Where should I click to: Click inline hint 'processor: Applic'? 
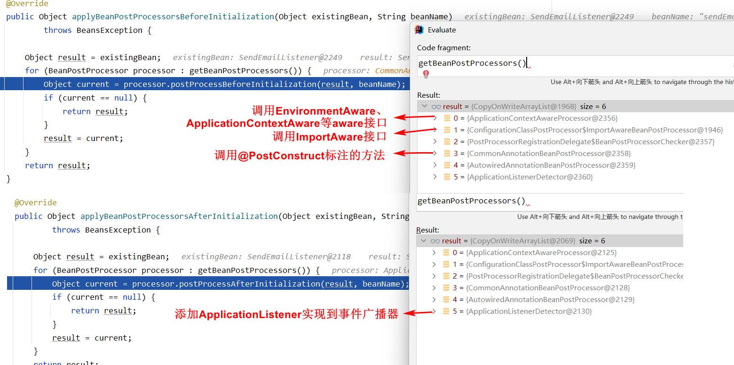[x=371, y=270]
